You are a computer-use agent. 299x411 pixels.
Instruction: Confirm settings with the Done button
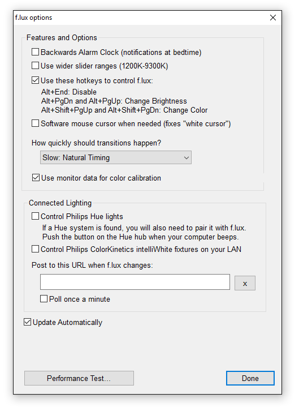(x=250, y=378)
